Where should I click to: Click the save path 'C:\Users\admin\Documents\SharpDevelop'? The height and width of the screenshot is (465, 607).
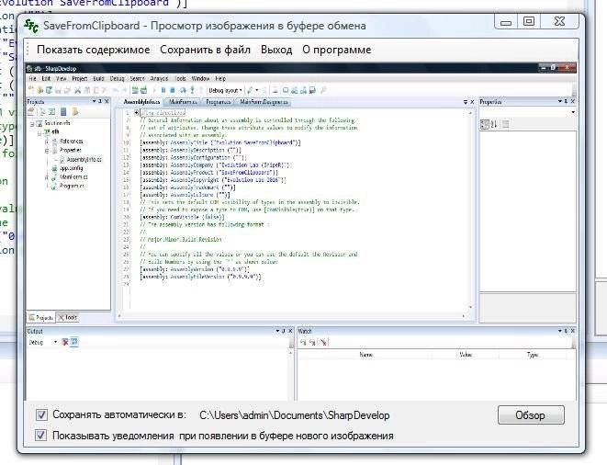point(294,415)
